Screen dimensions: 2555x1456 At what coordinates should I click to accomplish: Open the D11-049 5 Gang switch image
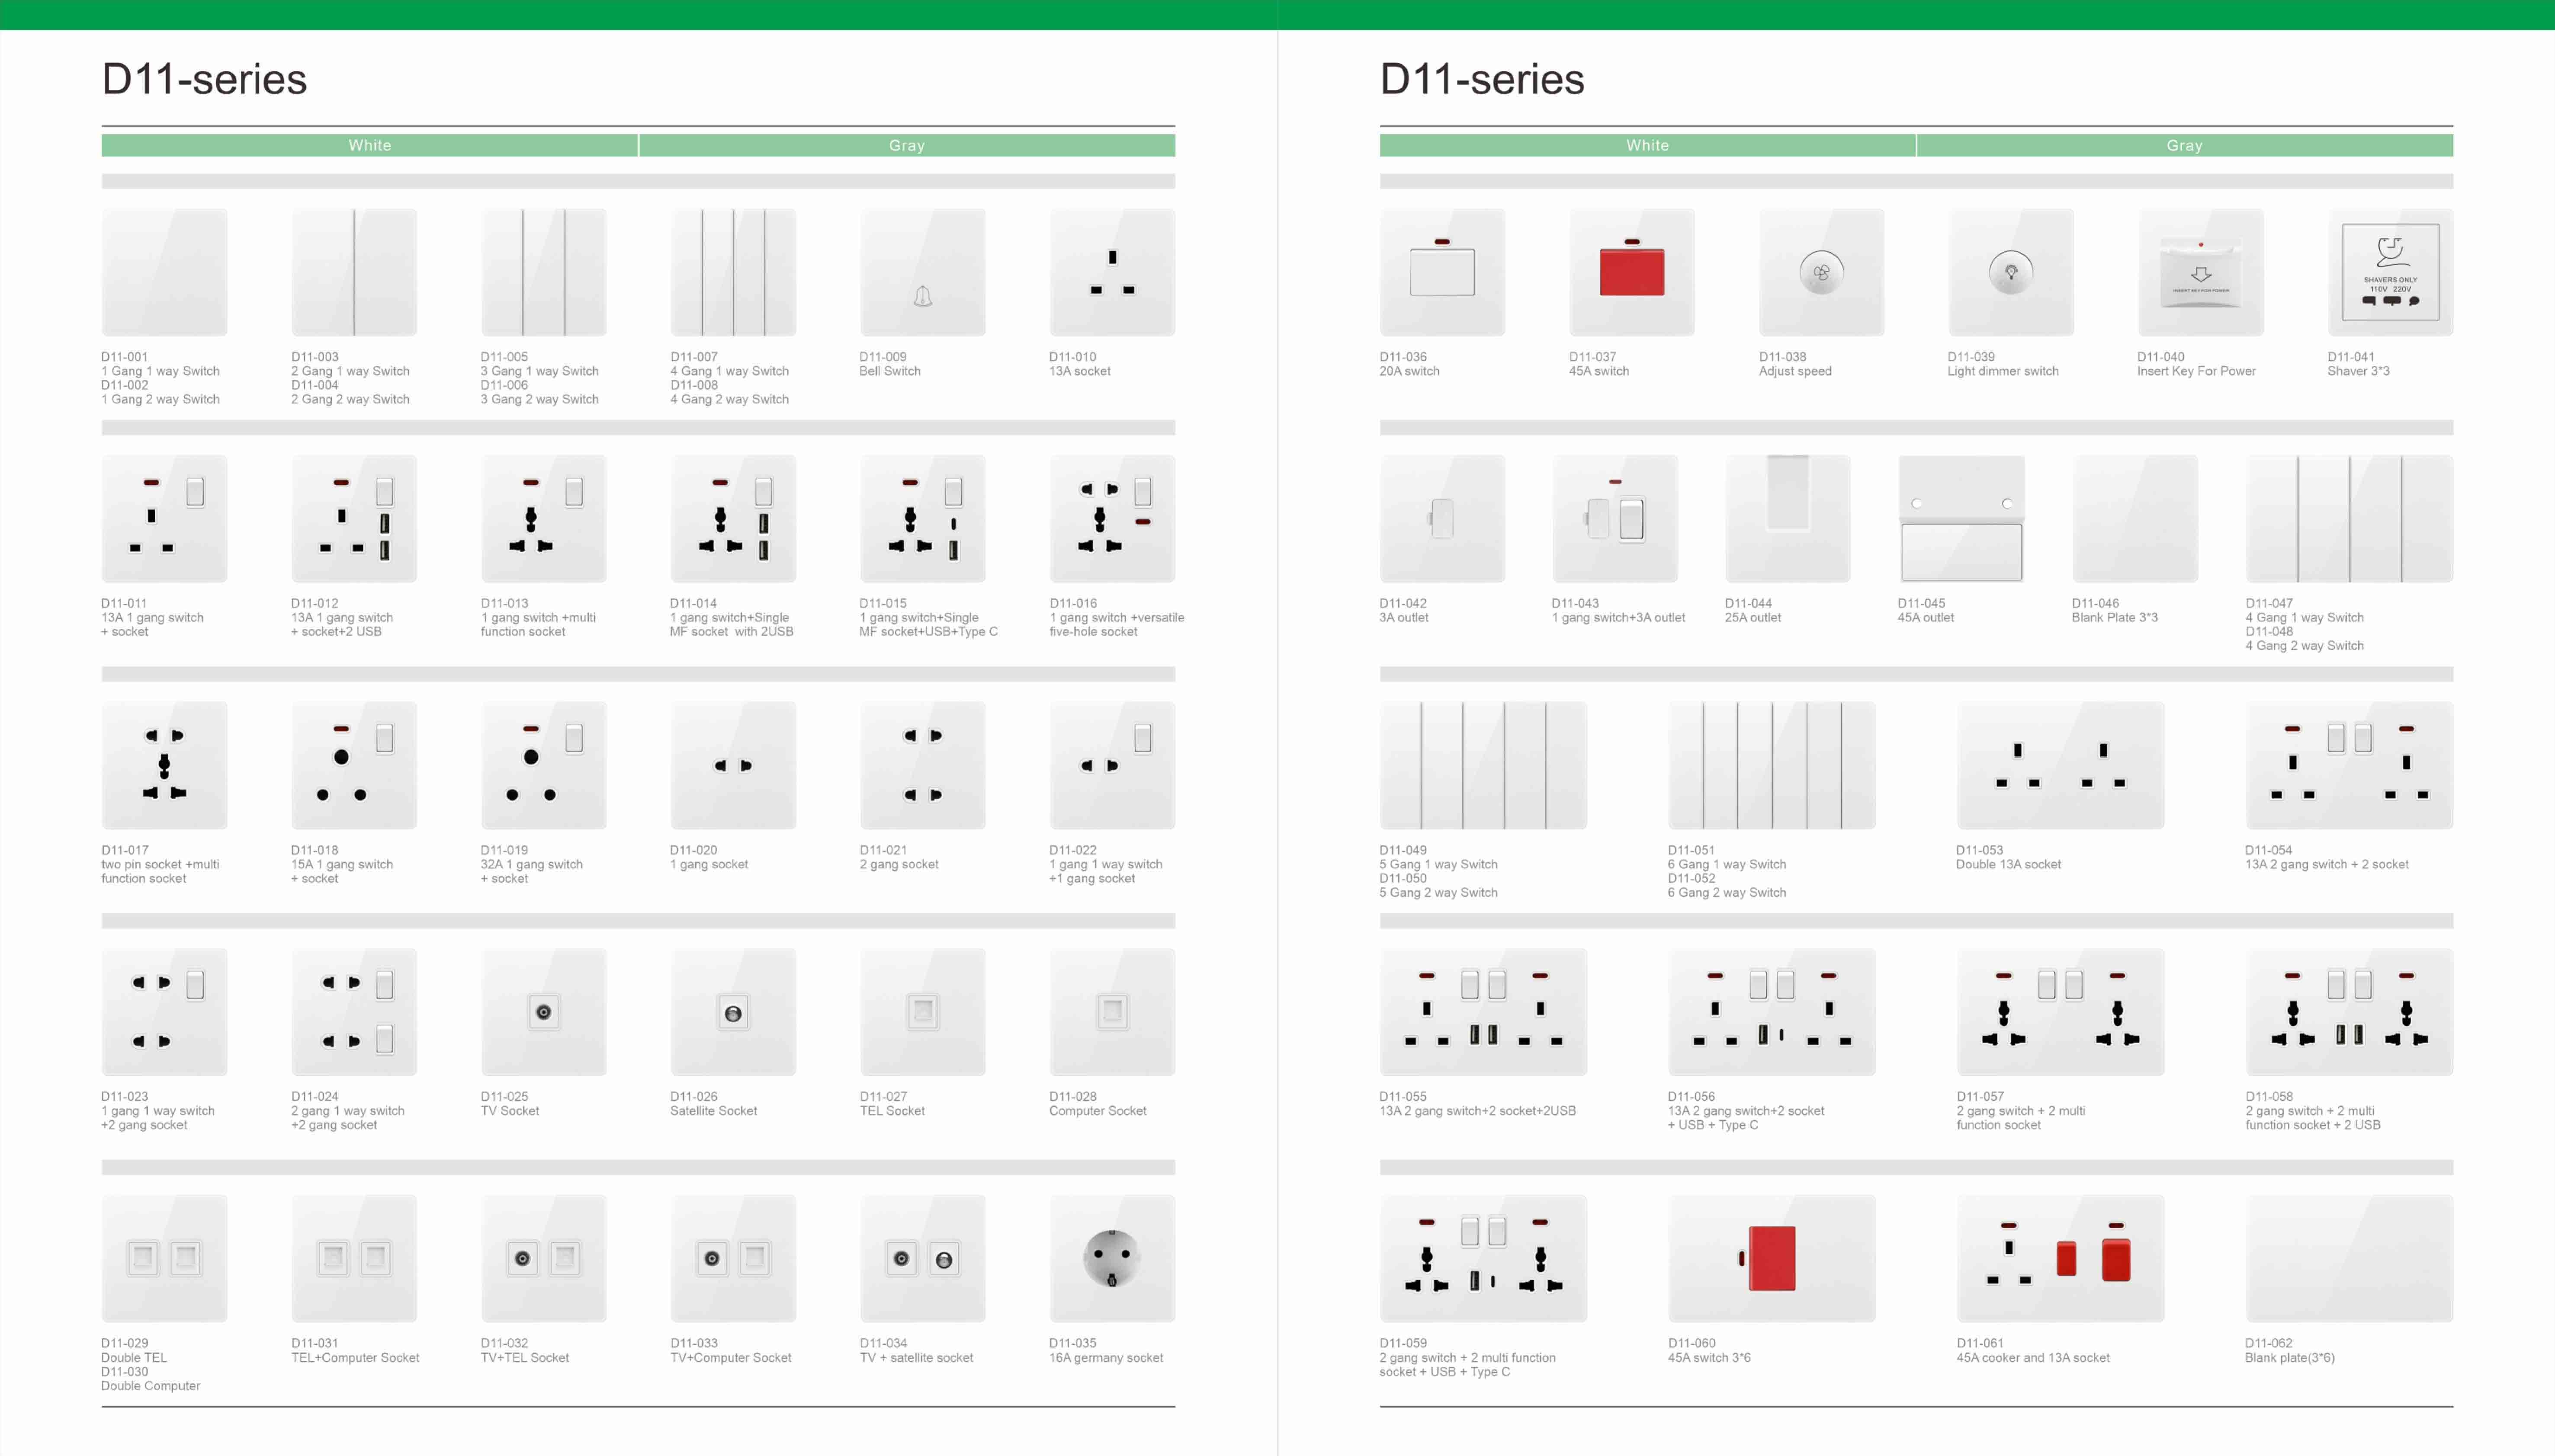(1483, 765)
